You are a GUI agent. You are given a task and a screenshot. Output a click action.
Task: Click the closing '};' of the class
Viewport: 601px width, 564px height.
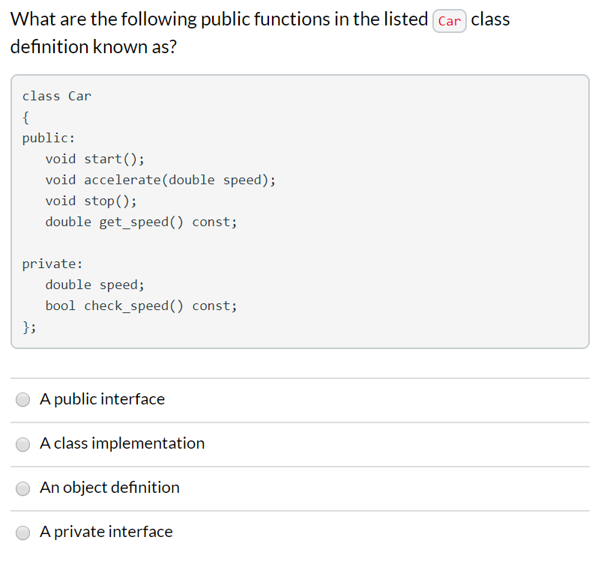coord(29,327)
